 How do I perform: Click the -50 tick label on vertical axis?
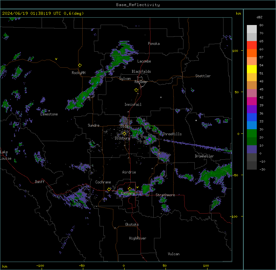pyautogui.click(x=235, y=175)
